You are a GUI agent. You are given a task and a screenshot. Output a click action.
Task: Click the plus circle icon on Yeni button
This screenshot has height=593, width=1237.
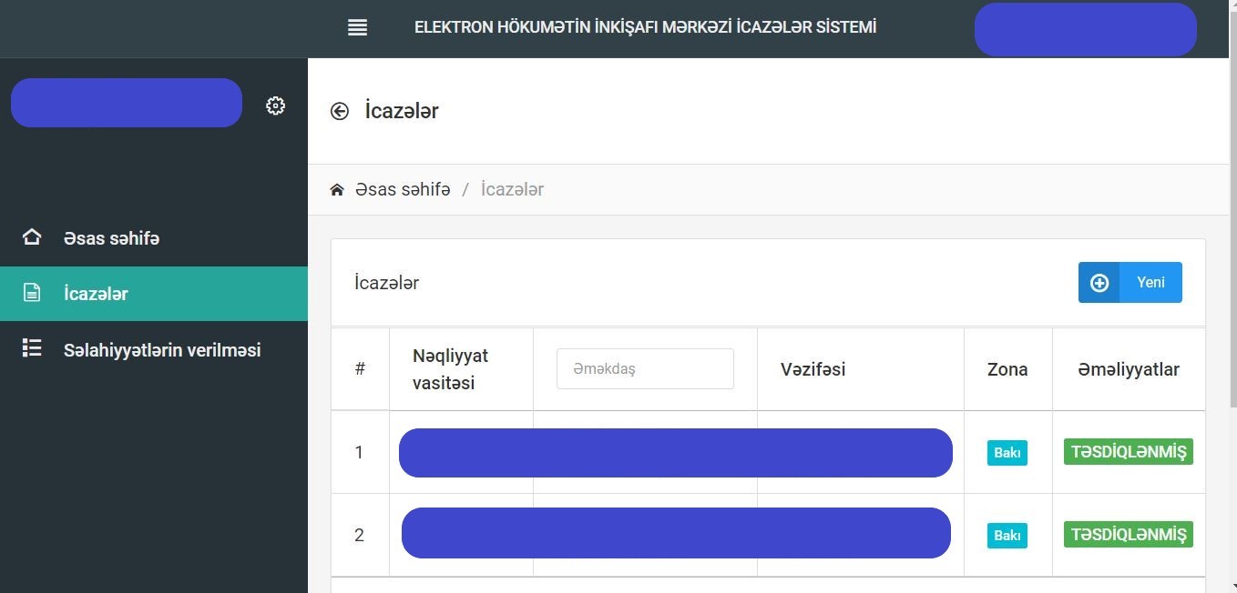click(1099, 282)
